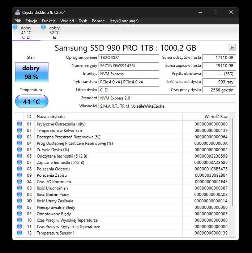Screen dimensions: 252x253
Task: Open the Wygląd menu
Action: click(x=67, y=21)
